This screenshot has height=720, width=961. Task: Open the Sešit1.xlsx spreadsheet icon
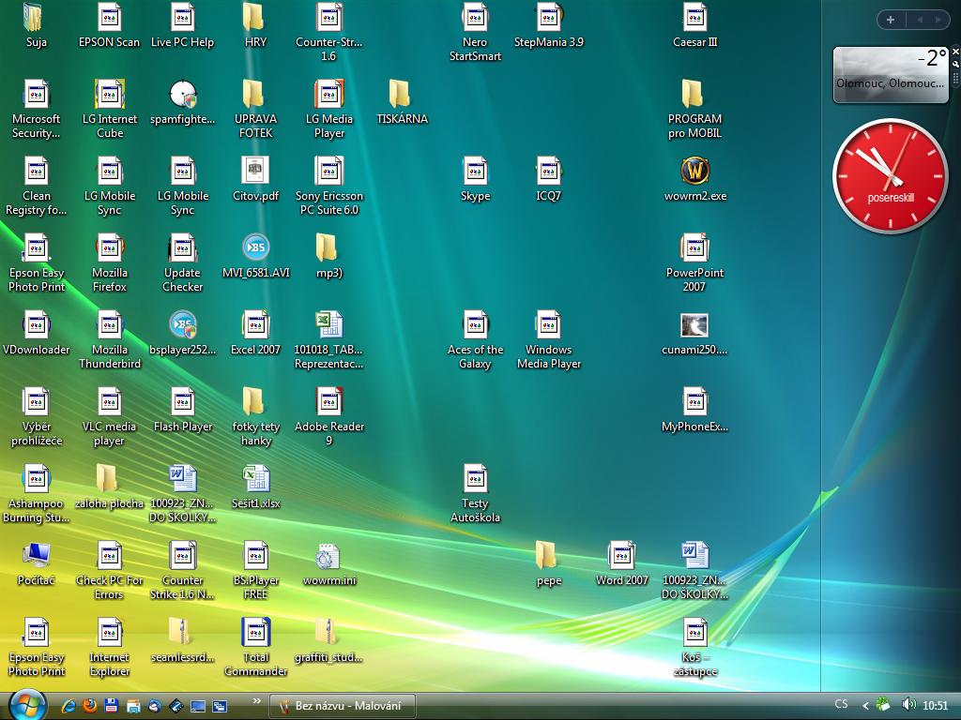255,480
